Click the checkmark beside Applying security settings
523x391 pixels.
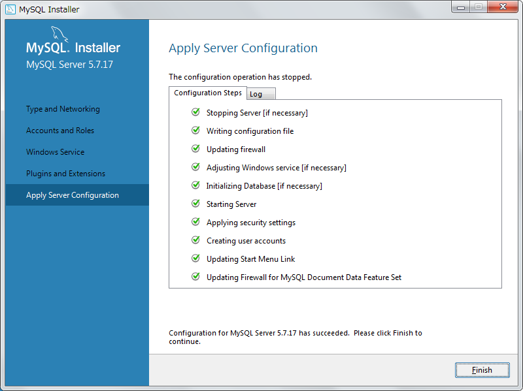click(195, 222)
